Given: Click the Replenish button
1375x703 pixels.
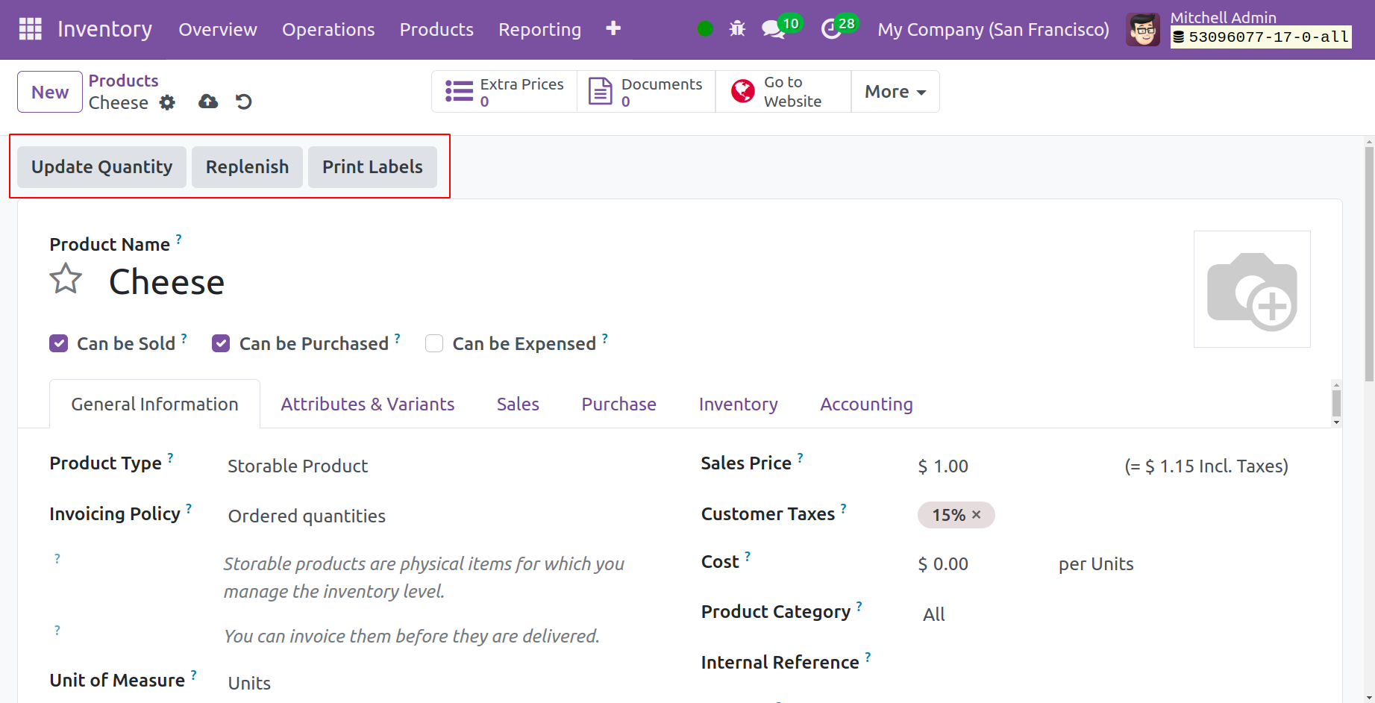Looking at the screenshot, I should click(x=247, y=167).
